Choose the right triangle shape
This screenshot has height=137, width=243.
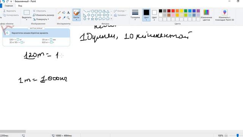85,15
